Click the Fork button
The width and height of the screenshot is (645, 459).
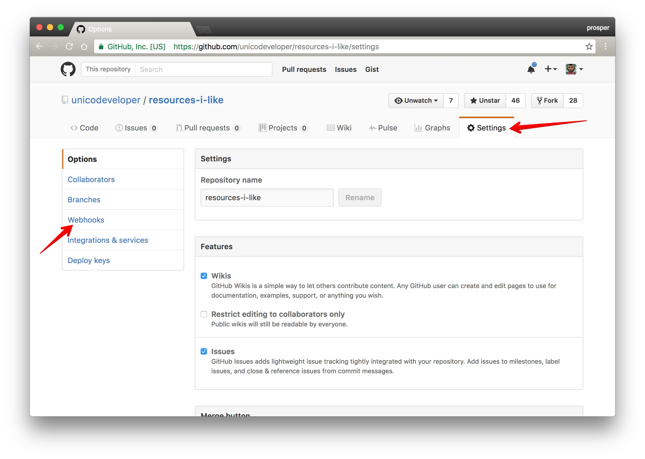tap(547, 101)
